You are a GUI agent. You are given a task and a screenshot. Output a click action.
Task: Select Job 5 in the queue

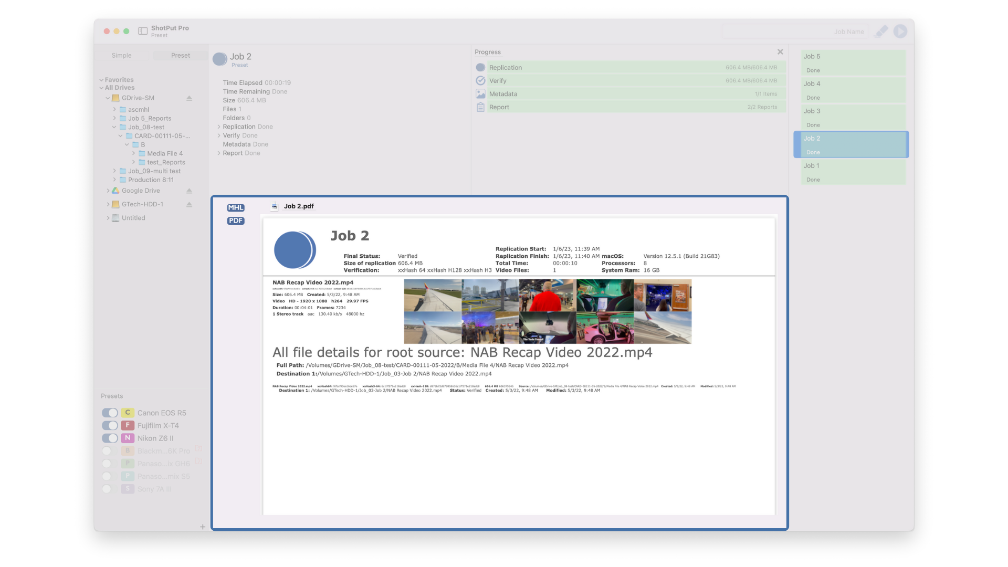pos(853,63)
